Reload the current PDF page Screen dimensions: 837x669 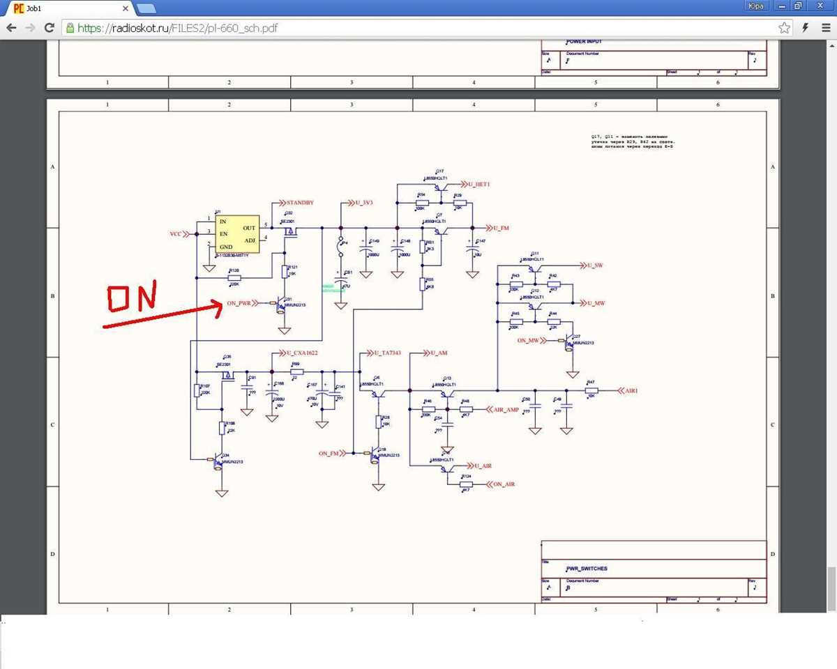tap(49, 28)
